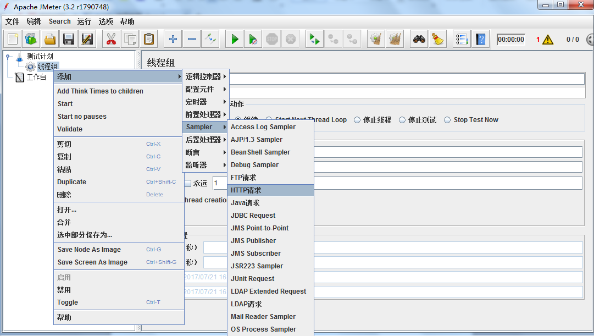Expand the 监听器 submenu
Screen dimensions: 594x336
(205, 165)
